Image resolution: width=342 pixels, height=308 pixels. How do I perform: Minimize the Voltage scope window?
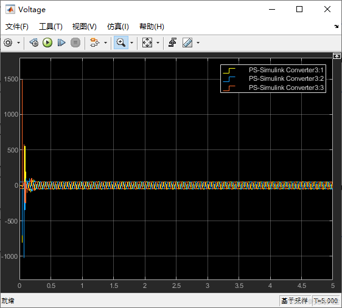point(272,9)
